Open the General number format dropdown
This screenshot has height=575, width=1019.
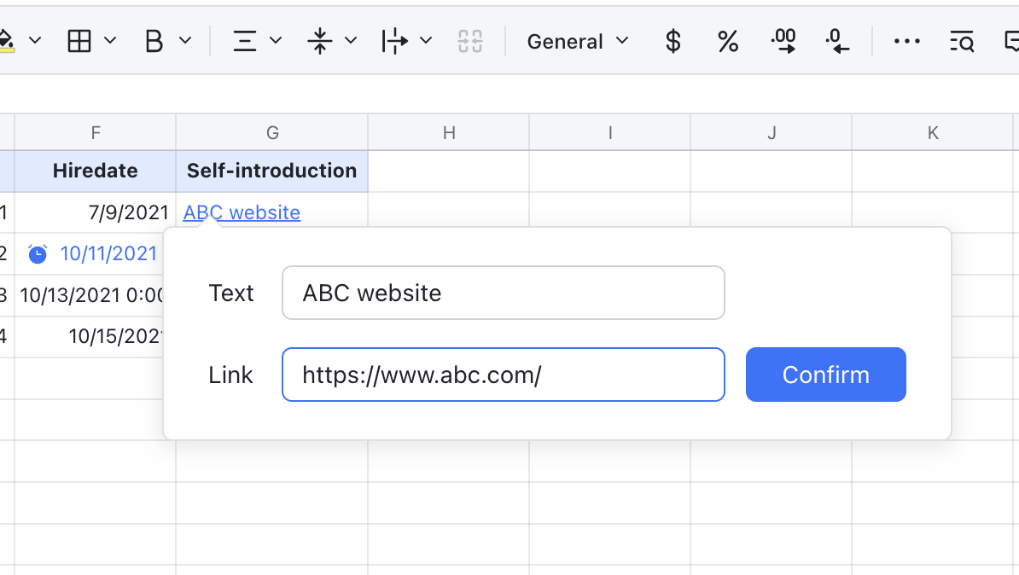[577, 40]
